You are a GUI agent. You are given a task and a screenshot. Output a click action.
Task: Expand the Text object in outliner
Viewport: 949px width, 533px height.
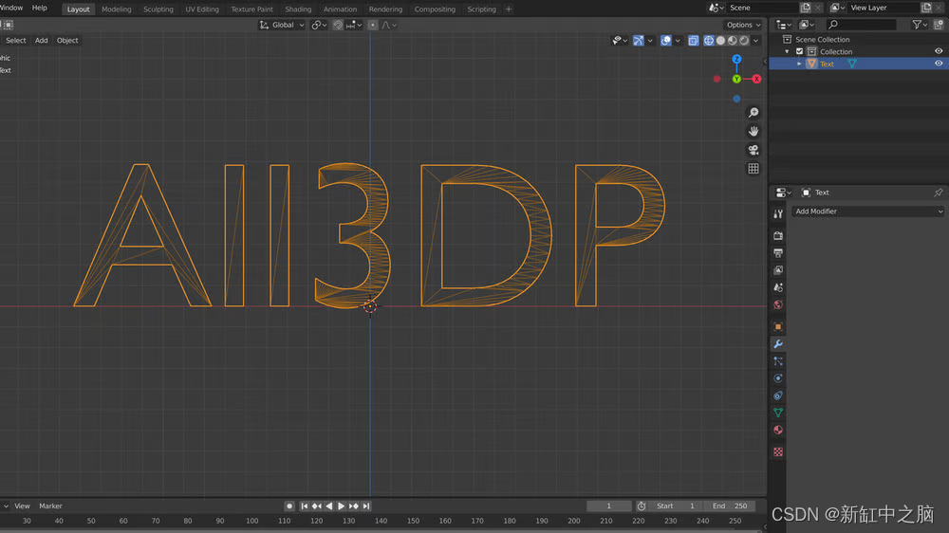[799, 64]
